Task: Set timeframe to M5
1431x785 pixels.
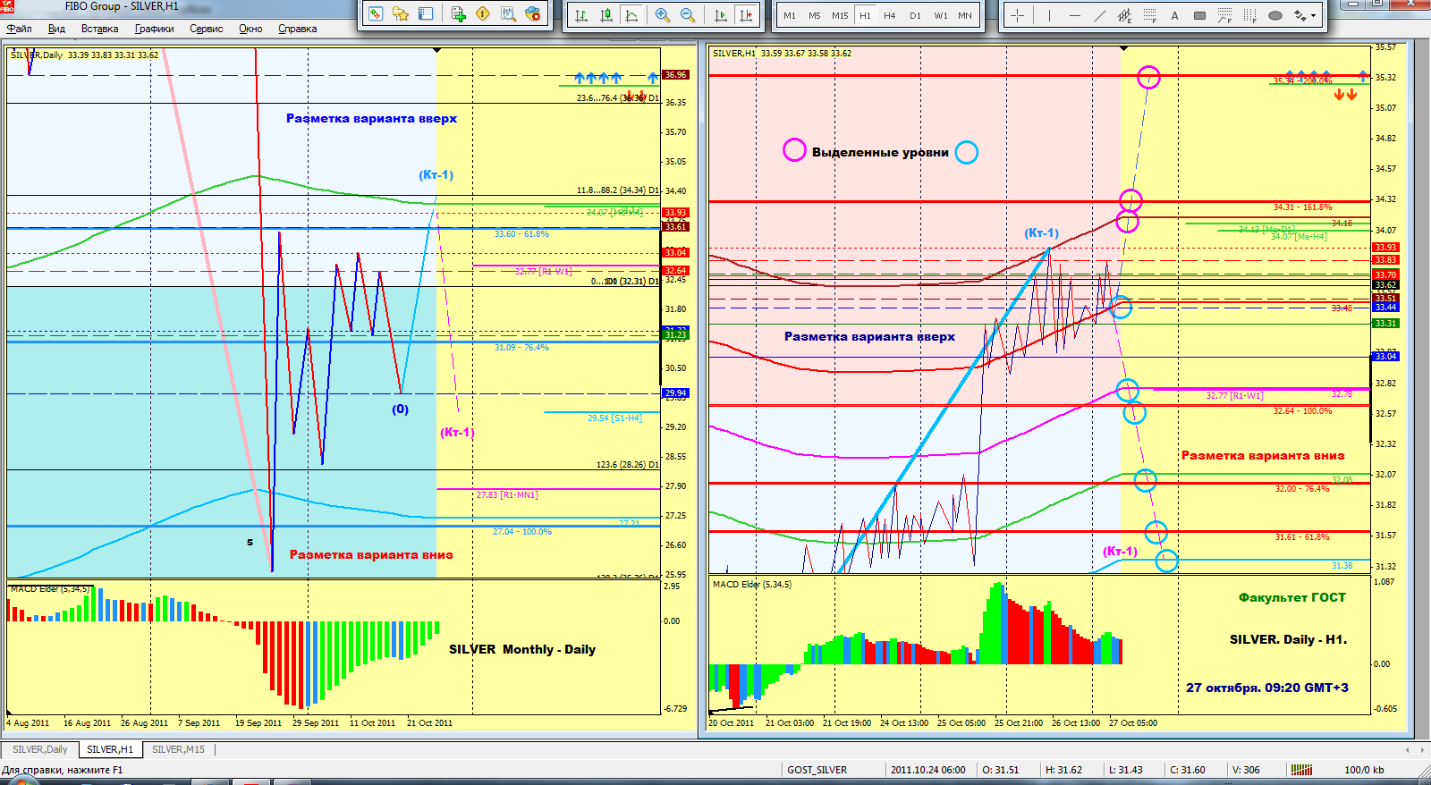Action: (815, 15)
